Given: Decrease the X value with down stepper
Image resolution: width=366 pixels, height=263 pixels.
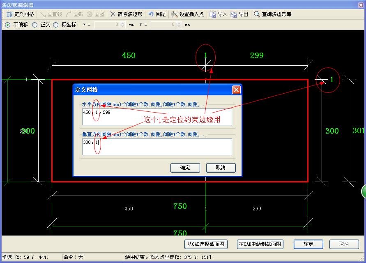Looking at the screenshot, I should [x=123, y=26].
